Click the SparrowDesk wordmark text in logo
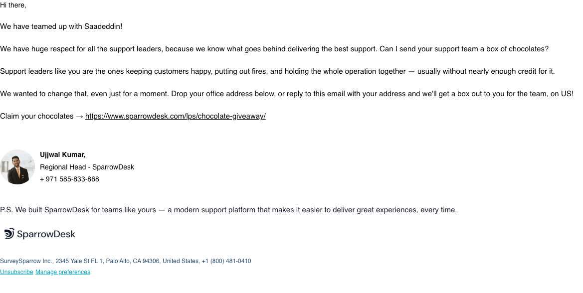 pos(46,234)
